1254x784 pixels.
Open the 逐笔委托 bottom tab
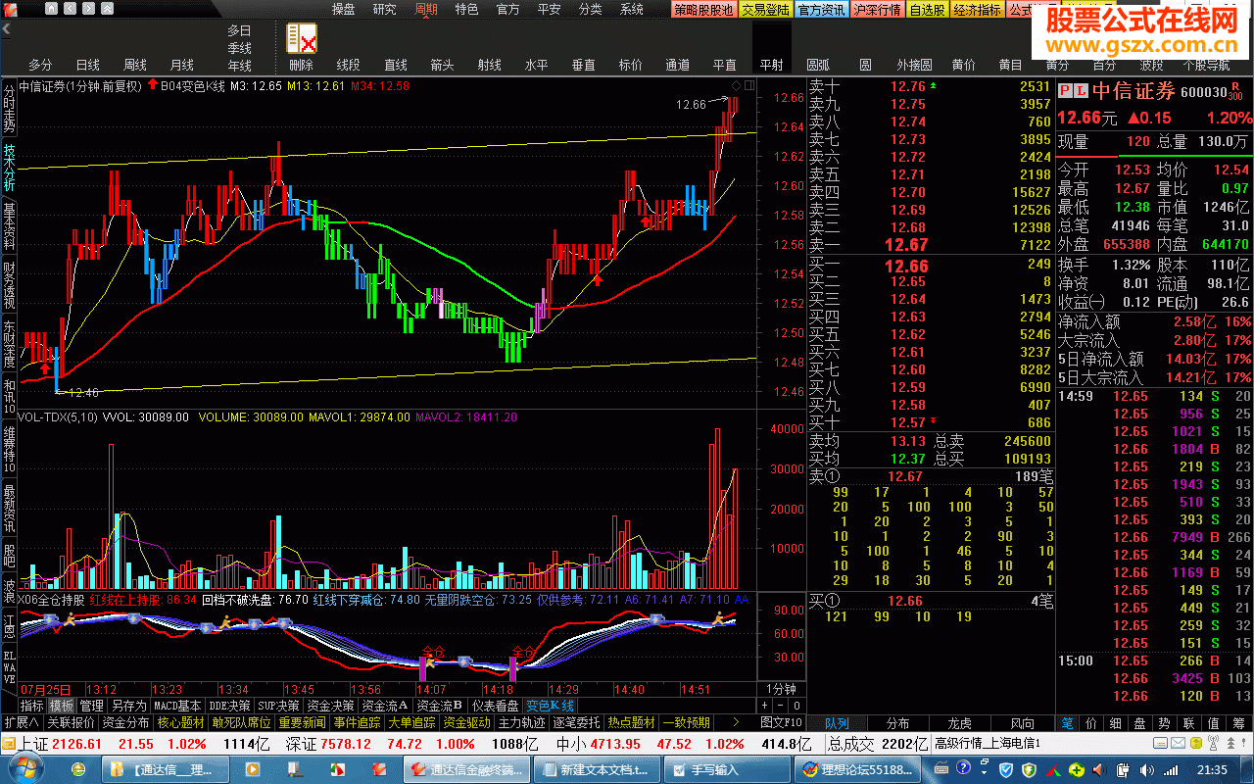pyautogui.click(x=575, y=722)
